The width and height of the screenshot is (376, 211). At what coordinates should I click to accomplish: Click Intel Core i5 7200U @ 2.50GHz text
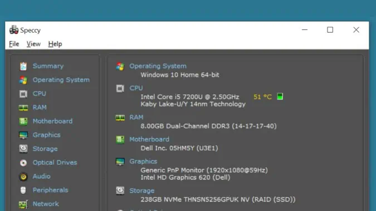click(190, 97)
